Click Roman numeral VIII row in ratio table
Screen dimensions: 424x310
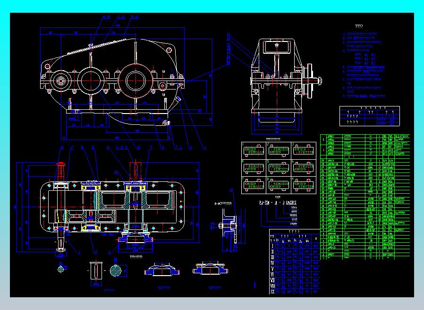(295, 286)
